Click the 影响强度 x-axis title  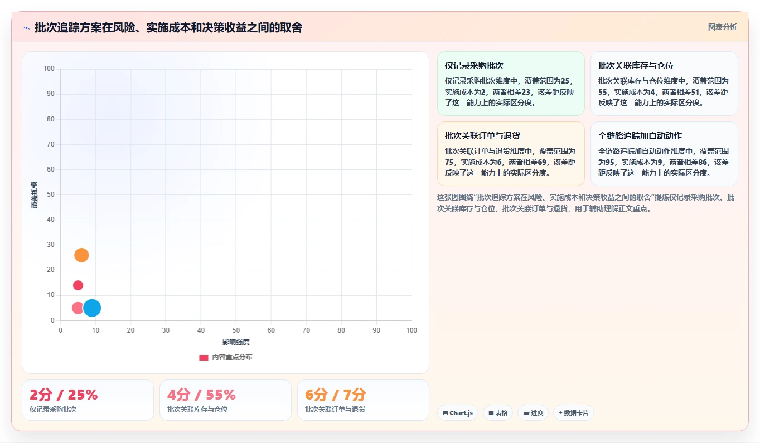[x=236, y=342]
